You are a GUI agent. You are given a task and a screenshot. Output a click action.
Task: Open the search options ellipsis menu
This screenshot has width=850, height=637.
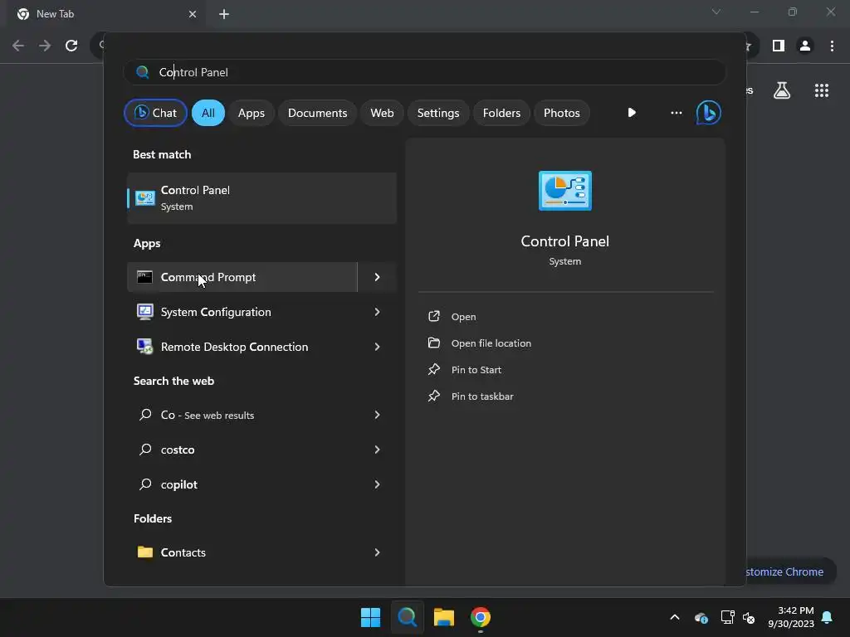[676, 113]
